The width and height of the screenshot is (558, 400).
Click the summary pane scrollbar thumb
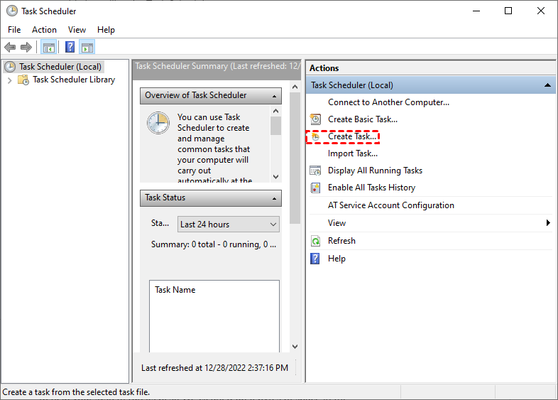pos(295,158)
